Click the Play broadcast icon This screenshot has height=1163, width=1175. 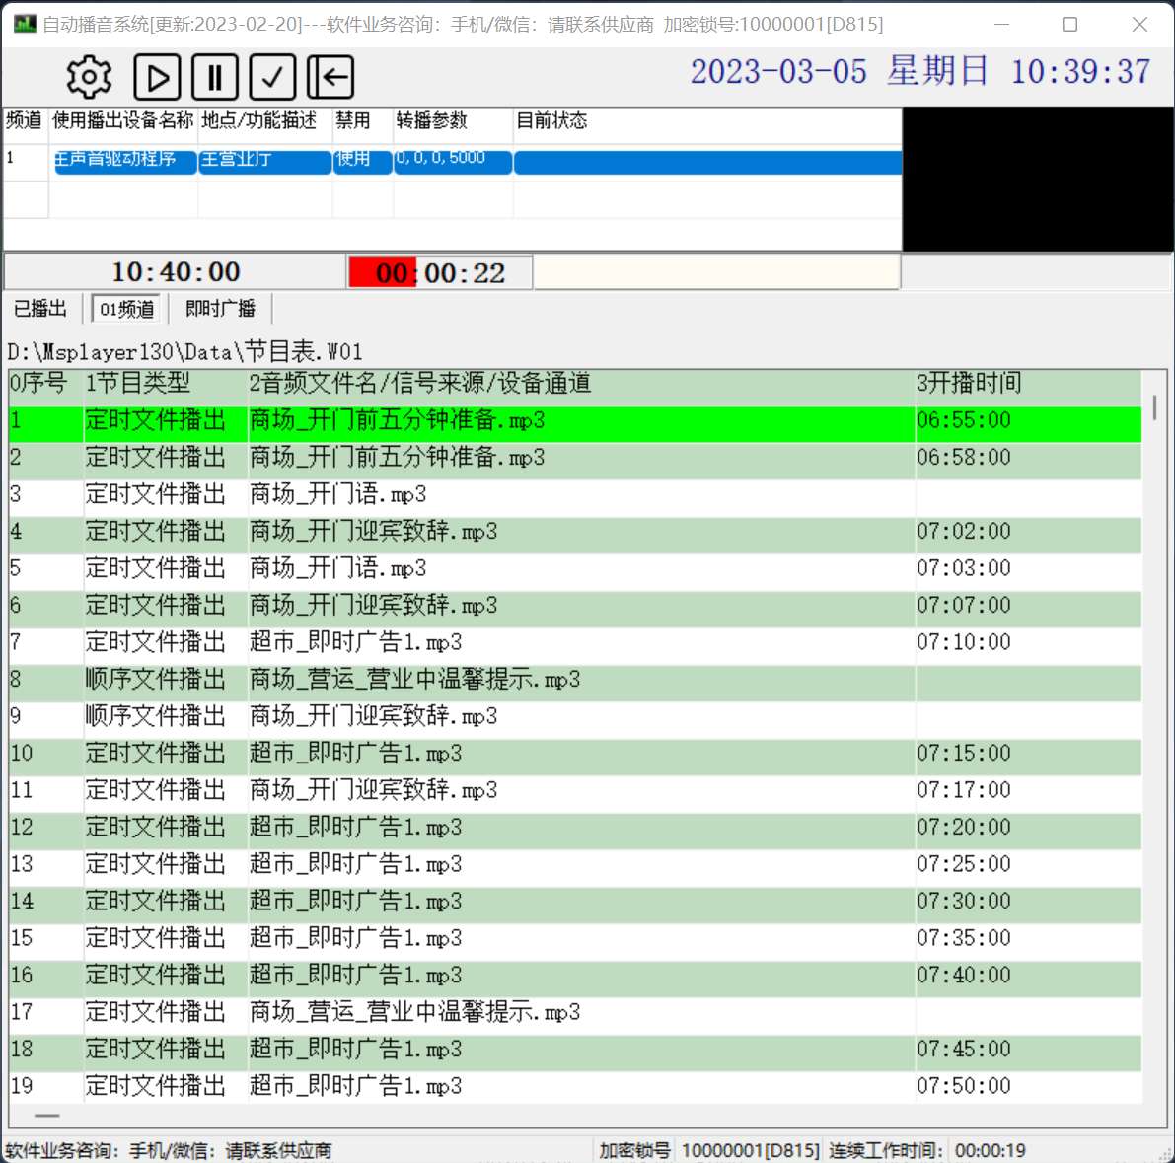(156, 76)
